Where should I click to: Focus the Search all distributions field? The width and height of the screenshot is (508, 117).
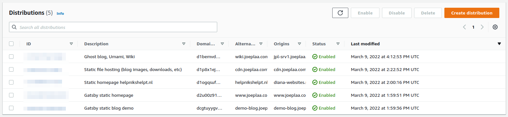[113, 27]
